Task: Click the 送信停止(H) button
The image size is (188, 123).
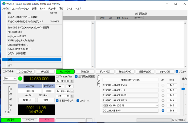Action: tap(145, 72)
